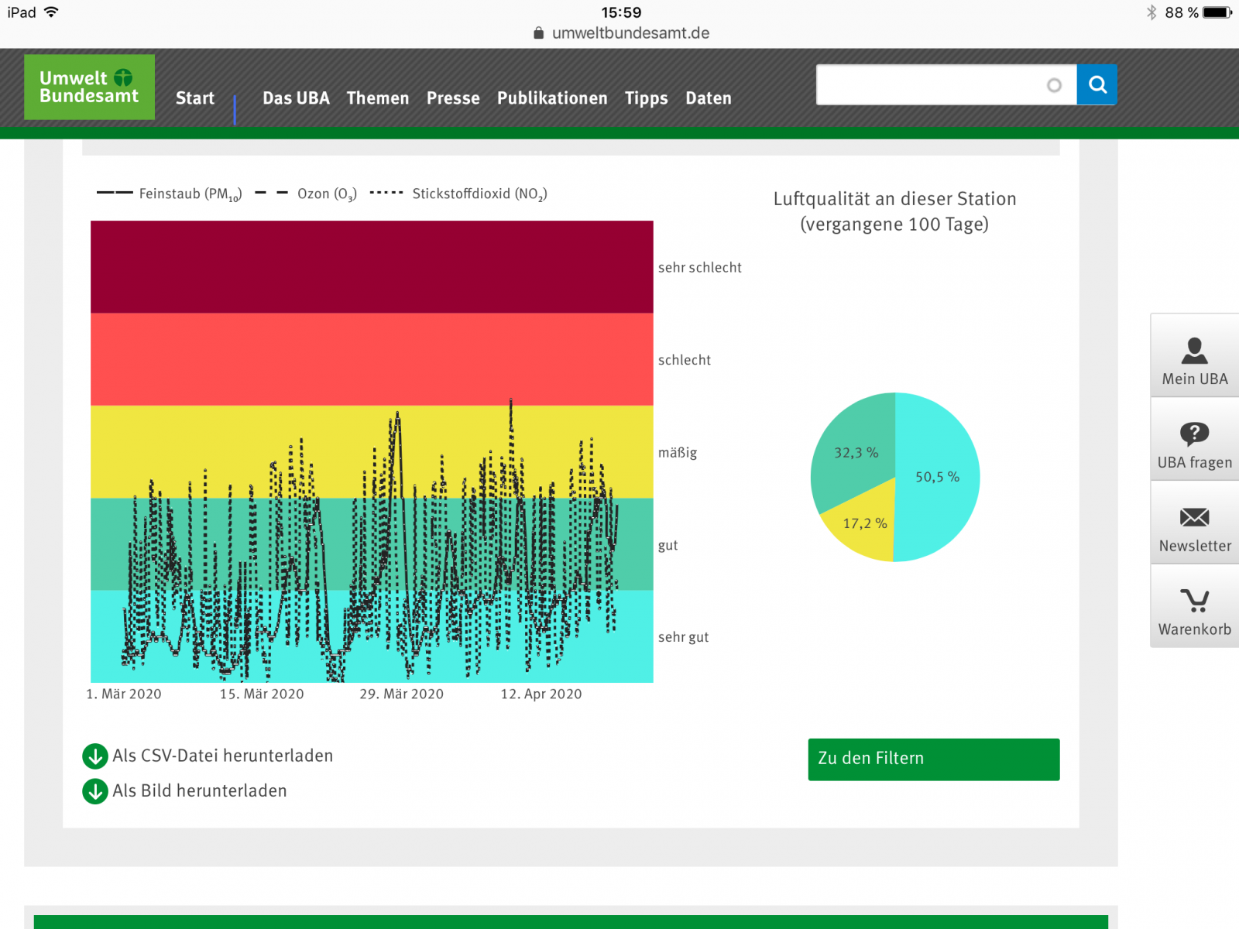Open Mein UBA person icon
The height and width of the screenshot is (929, 1239).
[1194, 351]
